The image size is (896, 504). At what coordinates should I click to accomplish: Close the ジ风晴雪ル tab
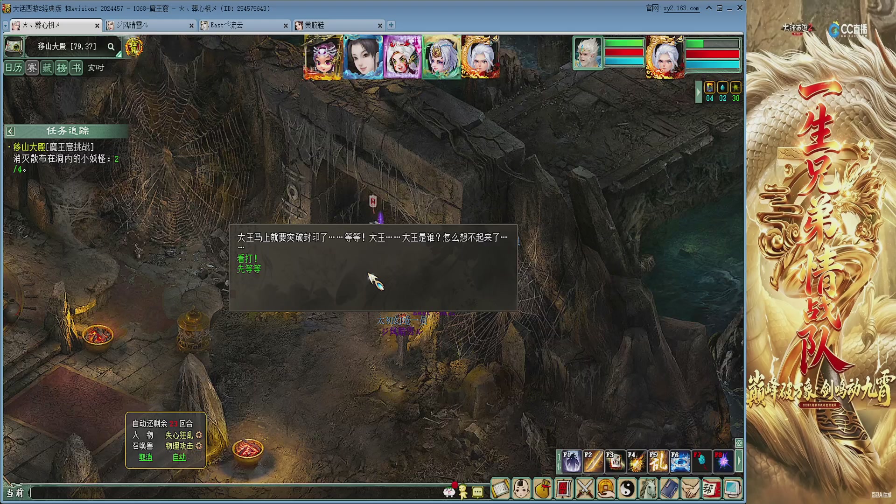(191, 26)
